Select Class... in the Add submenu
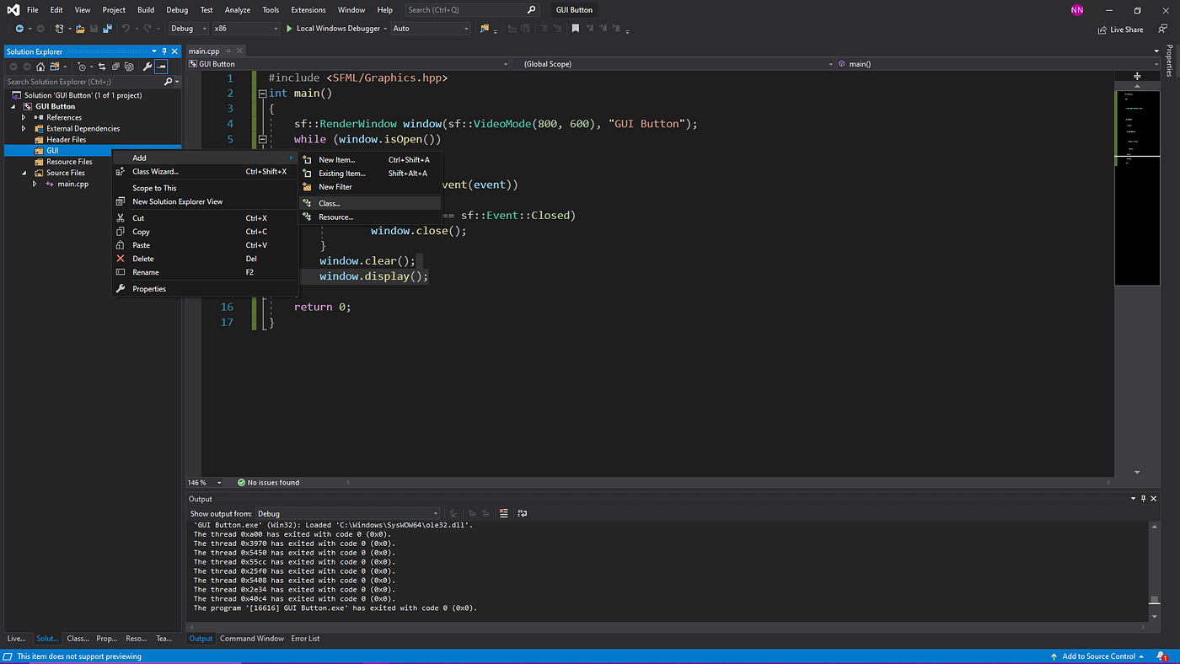 pos(370,203)
